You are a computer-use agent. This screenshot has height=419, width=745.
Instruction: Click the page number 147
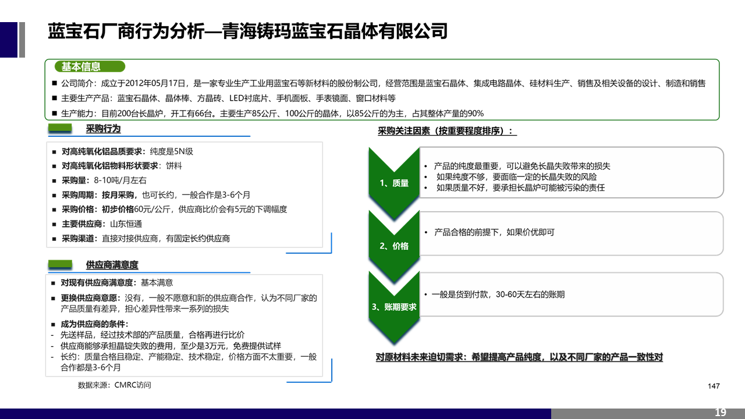pyautogui.click(x=714, y=386)
